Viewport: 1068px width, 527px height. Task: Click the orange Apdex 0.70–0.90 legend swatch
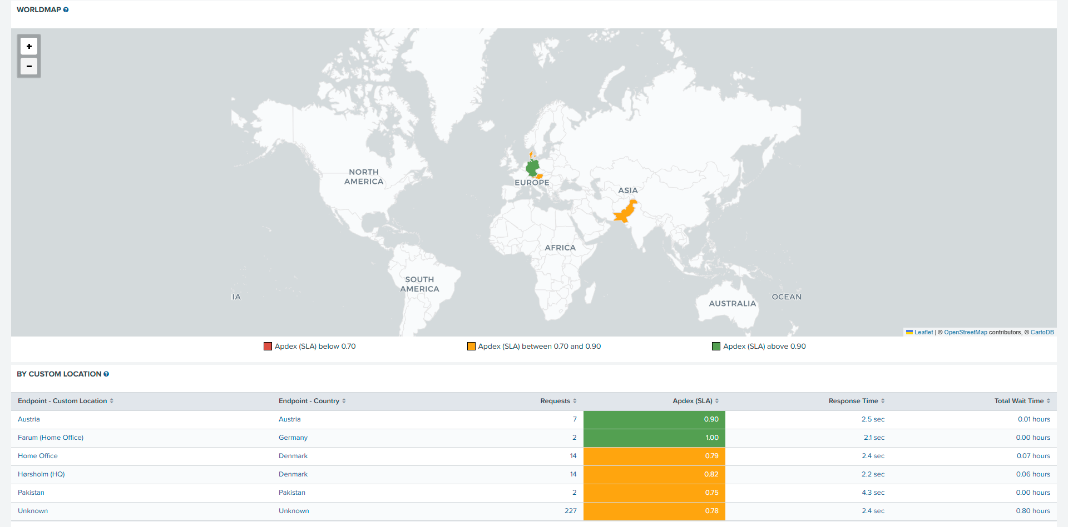[471, 347]
